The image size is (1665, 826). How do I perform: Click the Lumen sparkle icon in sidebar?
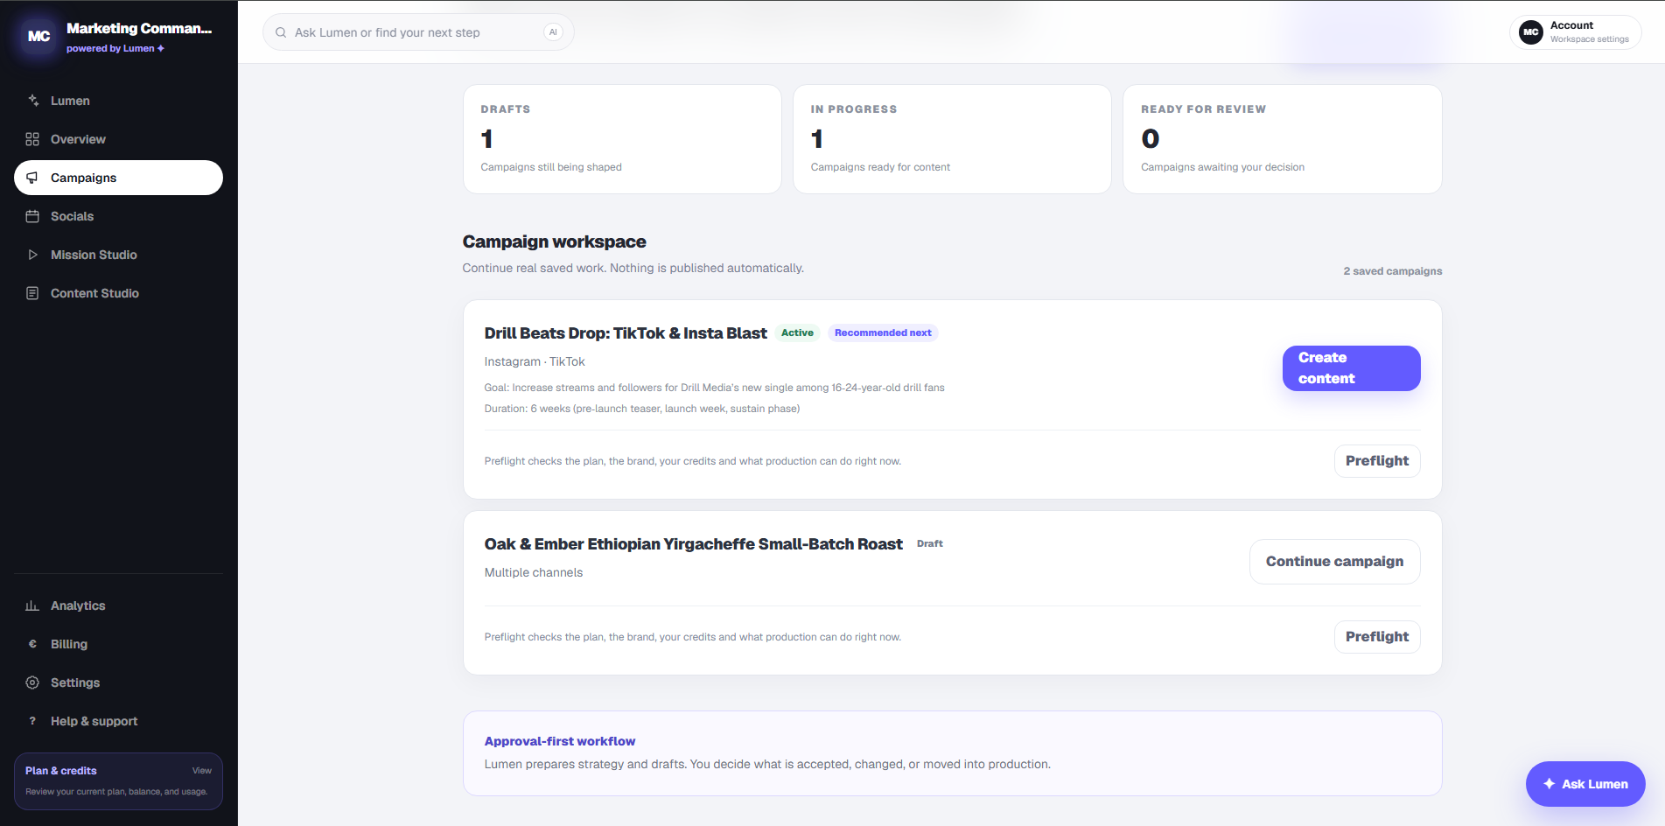tap(32, 101)
